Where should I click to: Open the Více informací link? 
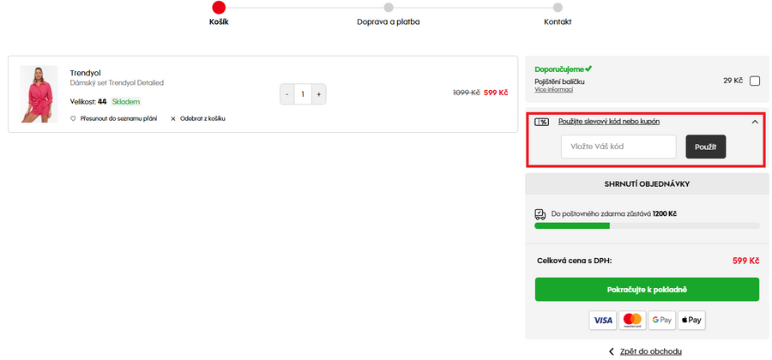pos(553,89)
